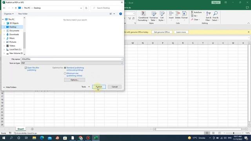
Task: Go back using dialog Back arrow
Action: (x=4, y=8)
